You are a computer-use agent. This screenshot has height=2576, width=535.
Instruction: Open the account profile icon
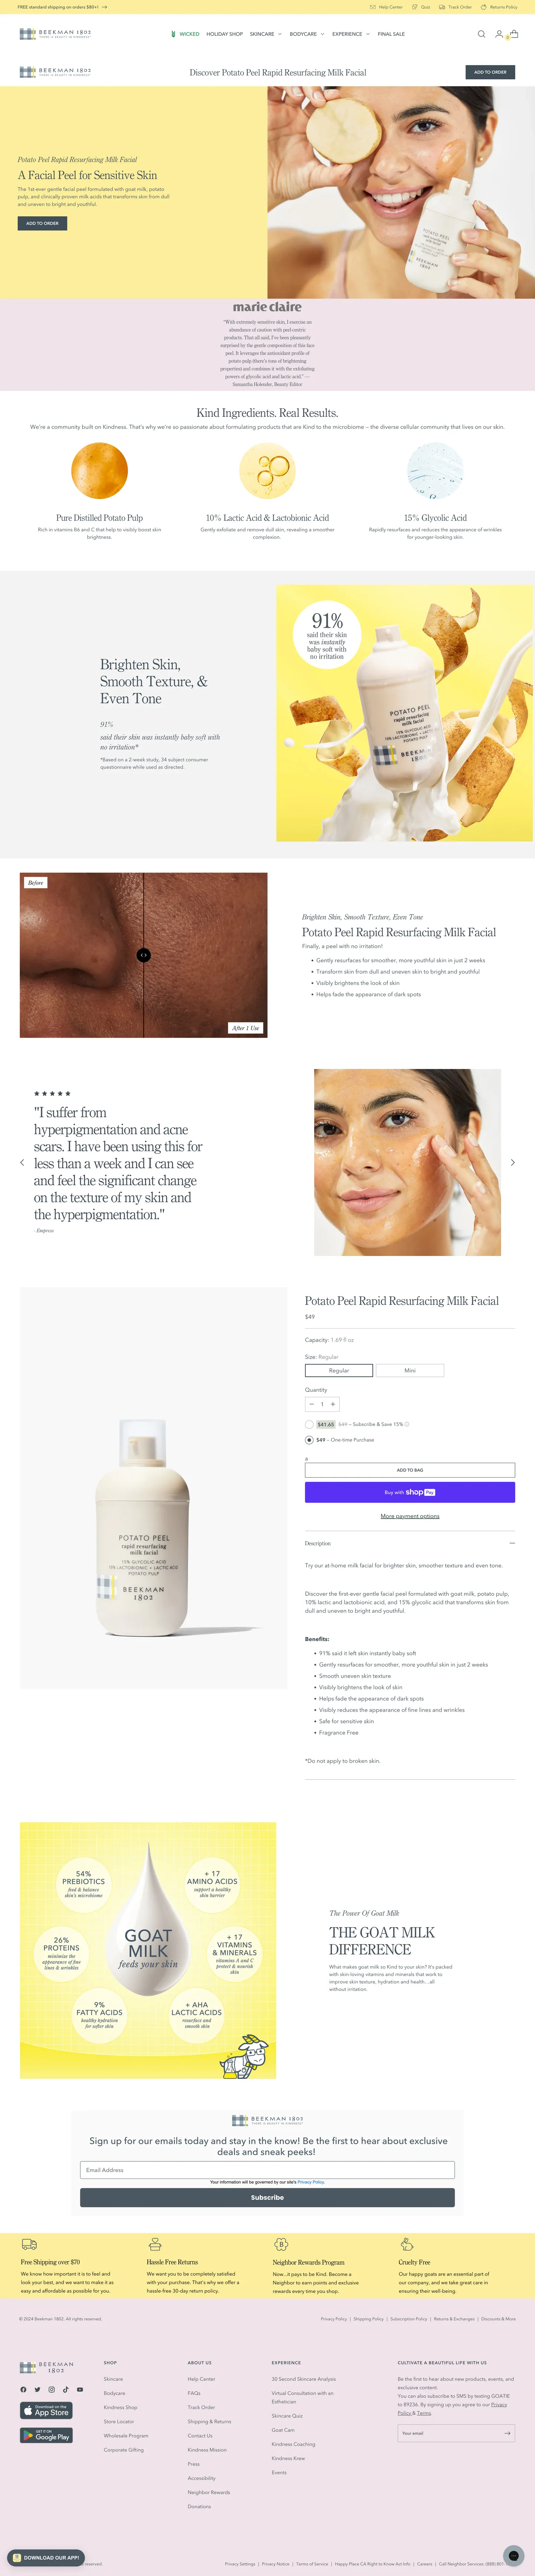click(499, 34)
